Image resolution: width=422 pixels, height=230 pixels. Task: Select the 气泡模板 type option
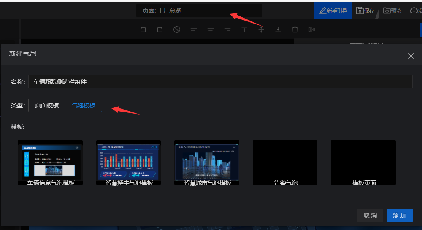(x=84, y=105)
